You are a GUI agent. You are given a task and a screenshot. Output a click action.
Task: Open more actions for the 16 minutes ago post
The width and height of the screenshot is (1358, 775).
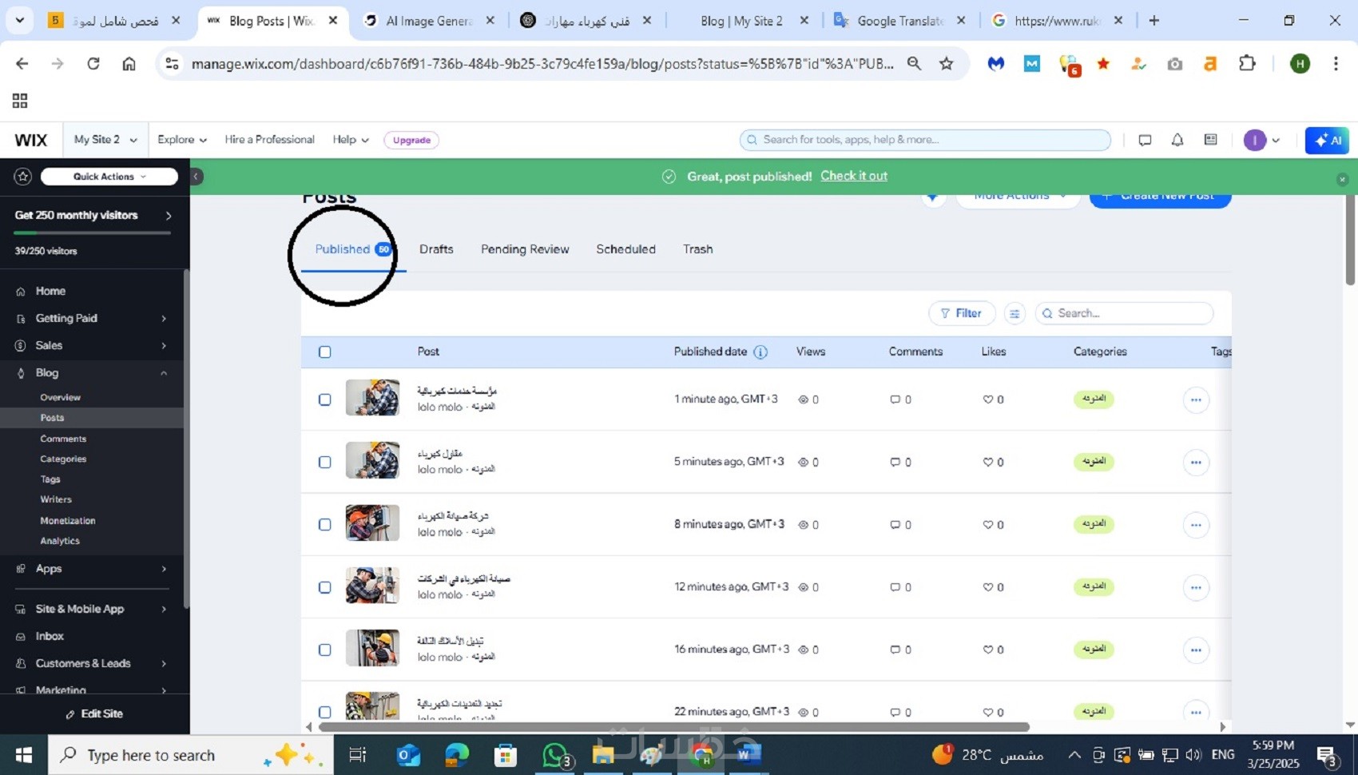click(1196, 650)
